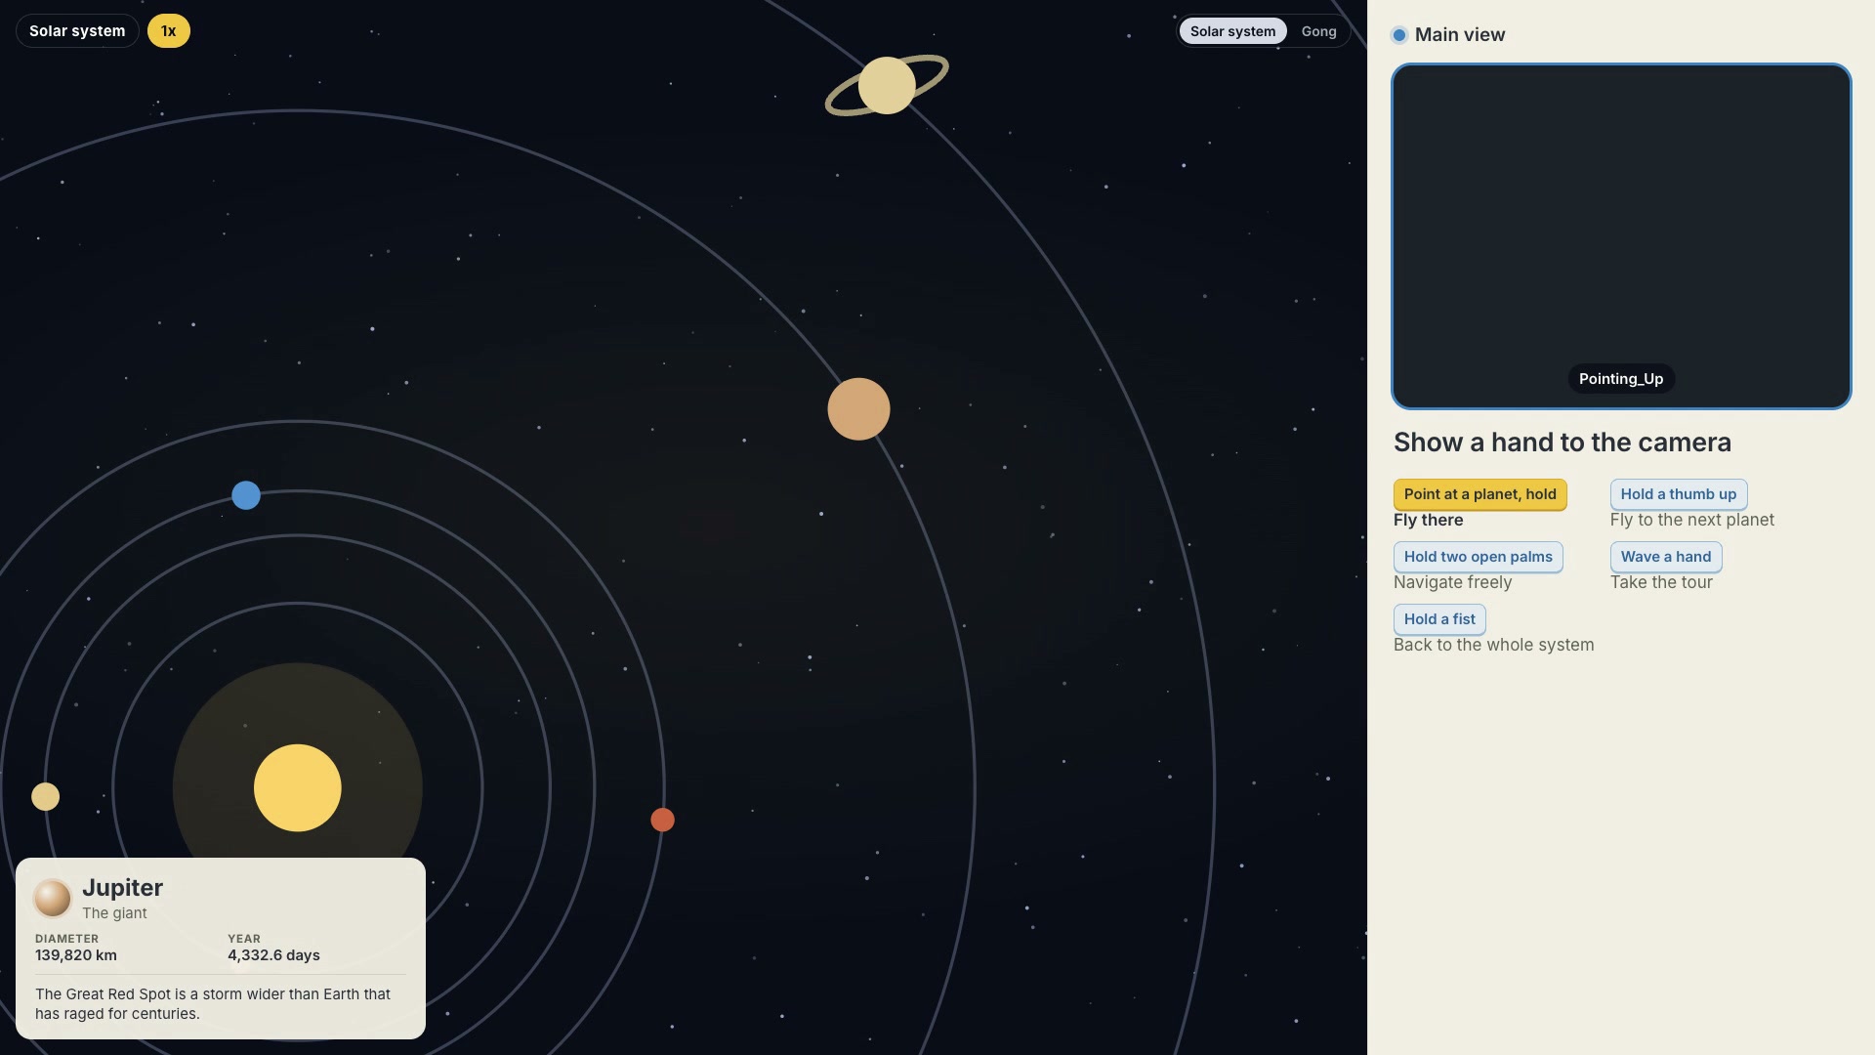Click the Great Red Spot description text
Viewport: 1875px width, 1055px height.
tap(213, 1004)
